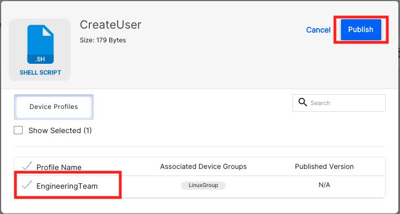
Task: Toggle the select-all checkmark beside Profile Name
Action: [x=27, y=166]
